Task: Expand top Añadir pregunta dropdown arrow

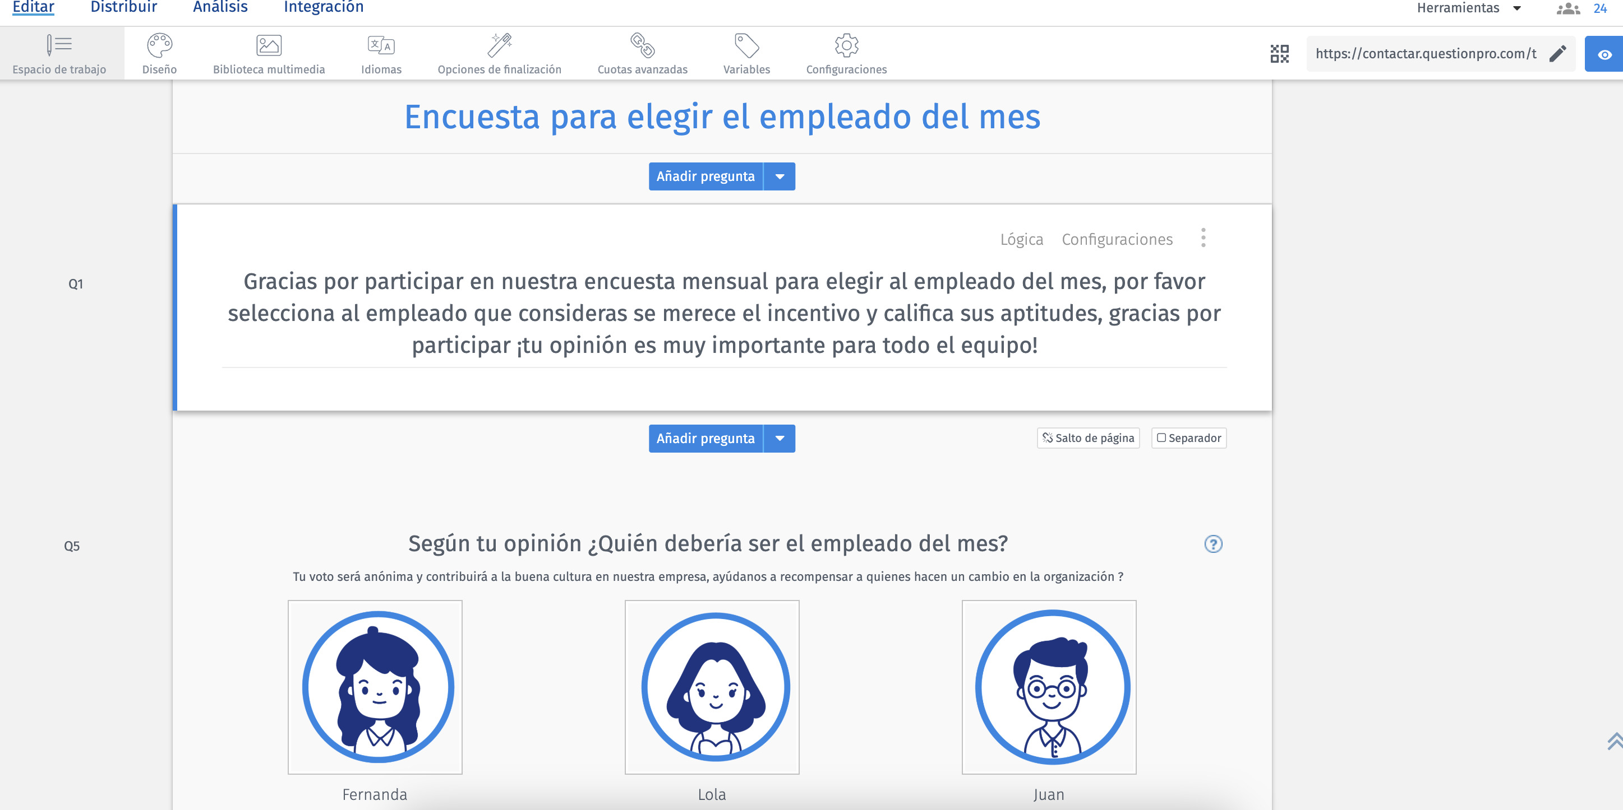Action: 780,177
